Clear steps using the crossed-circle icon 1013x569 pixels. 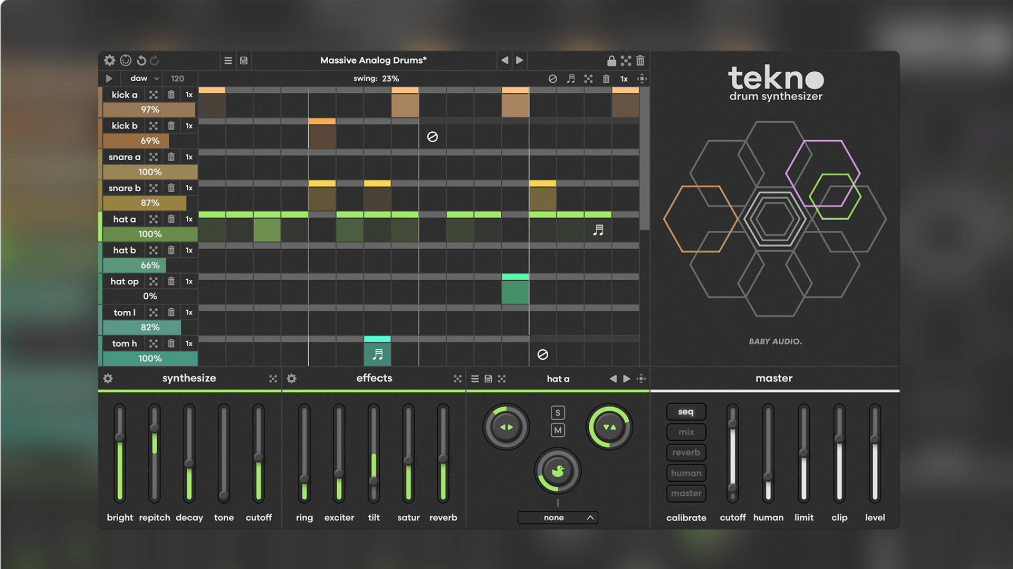coord(552,79)
